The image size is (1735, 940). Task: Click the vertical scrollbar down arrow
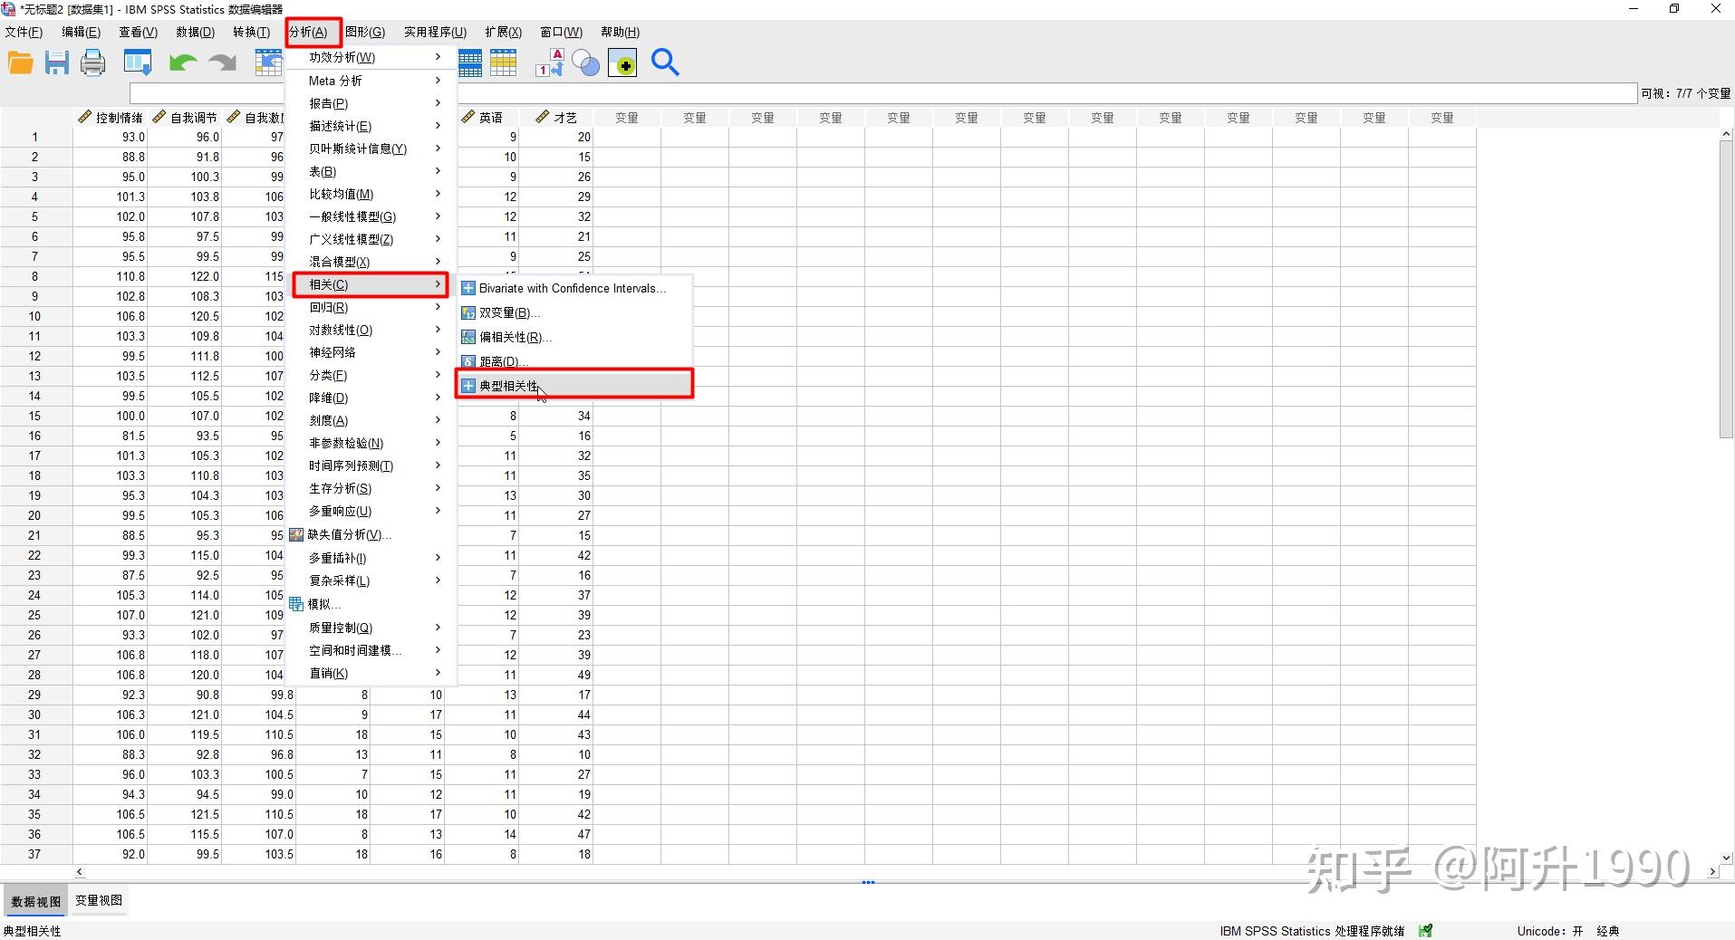point(1726,857)
